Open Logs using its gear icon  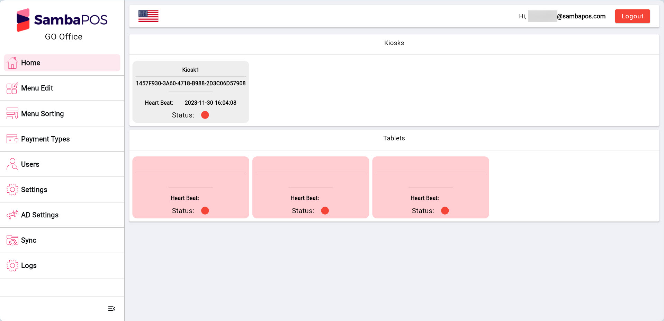coord(12,265)
